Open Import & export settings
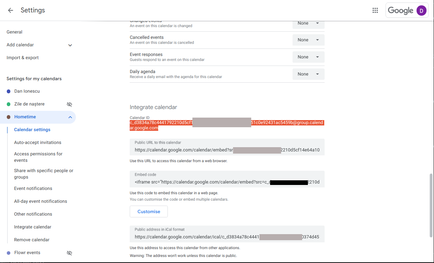This screenshot has height=263, width=434. click(x=22, y=57)
